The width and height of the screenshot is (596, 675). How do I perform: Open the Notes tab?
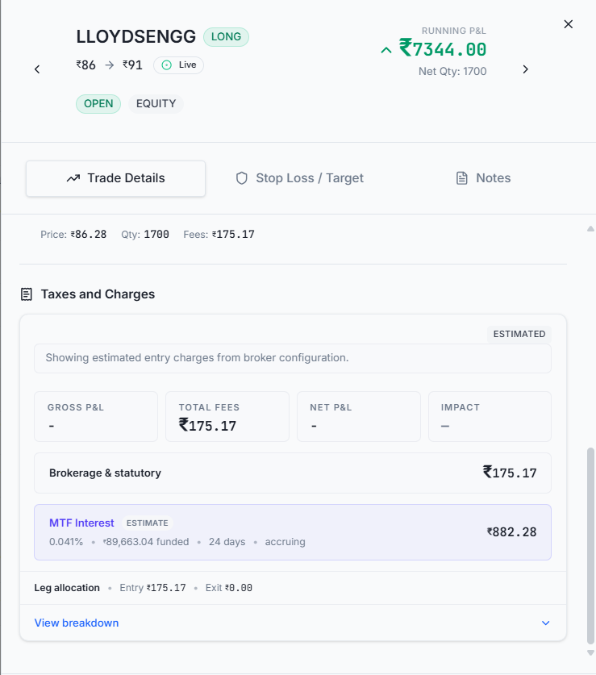click(x=483, y=178)
